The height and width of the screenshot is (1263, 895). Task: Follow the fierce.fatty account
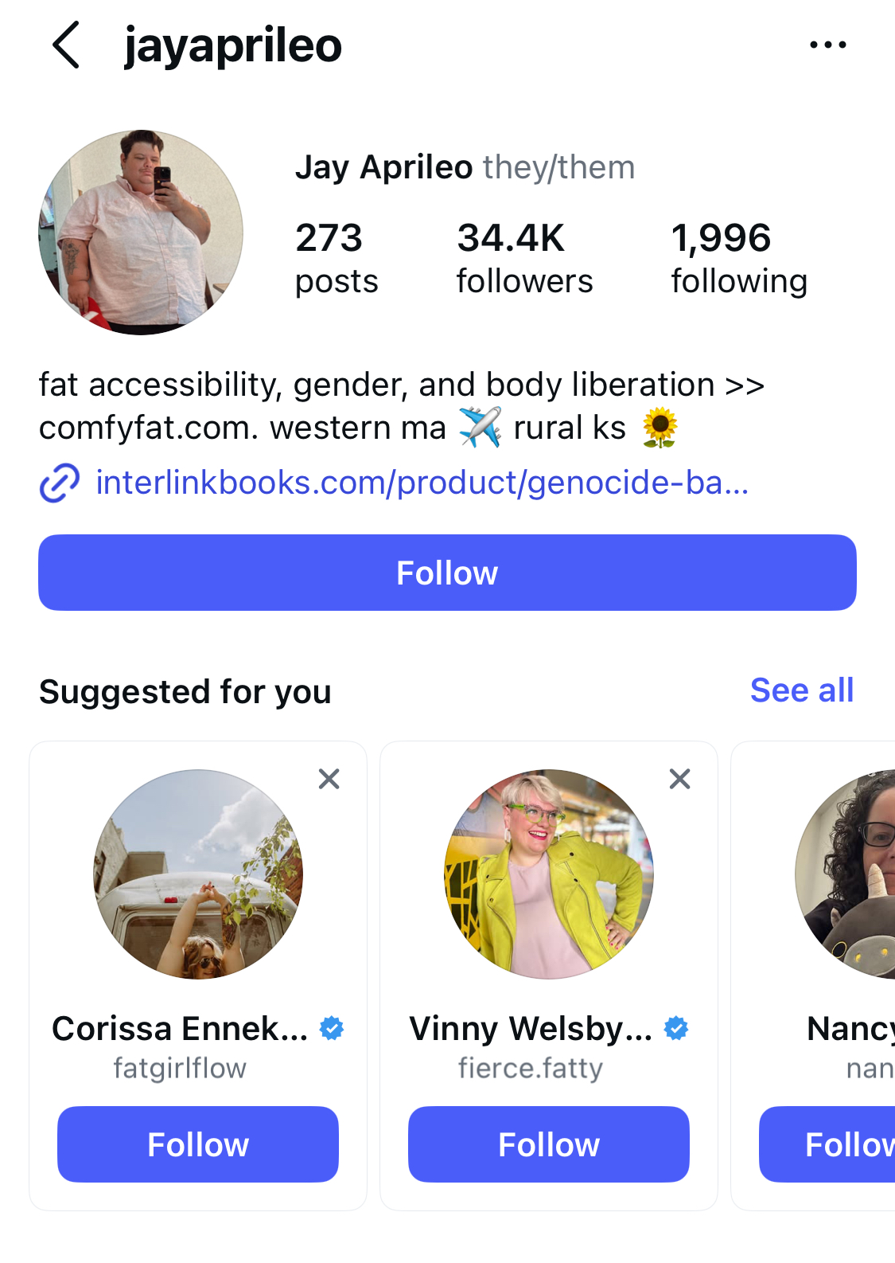[x=548, y=1144]
